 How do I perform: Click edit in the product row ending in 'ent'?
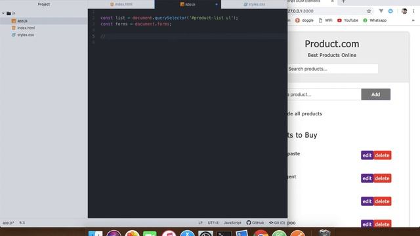[x=367, y=178]
